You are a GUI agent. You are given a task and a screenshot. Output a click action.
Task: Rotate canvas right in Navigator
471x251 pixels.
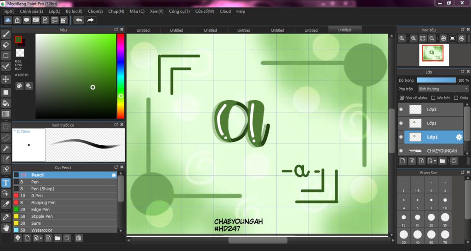tap(462, 39)
